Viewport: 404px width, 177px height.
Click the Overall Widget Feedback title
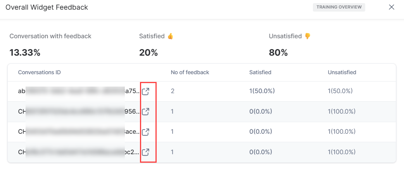click(x=47, y=7)
